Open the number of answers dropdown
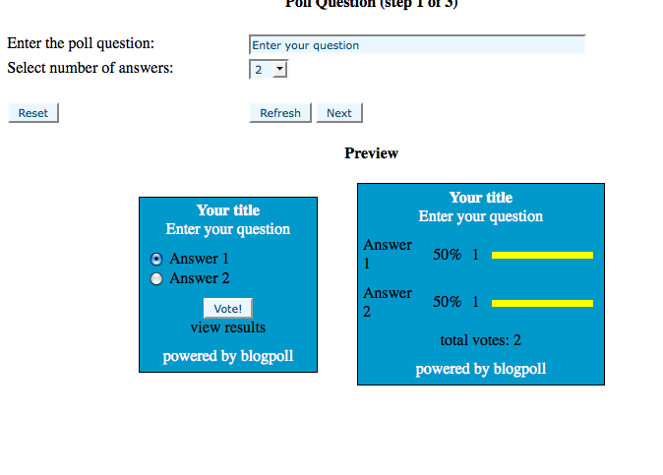 (x=269, y=70)
